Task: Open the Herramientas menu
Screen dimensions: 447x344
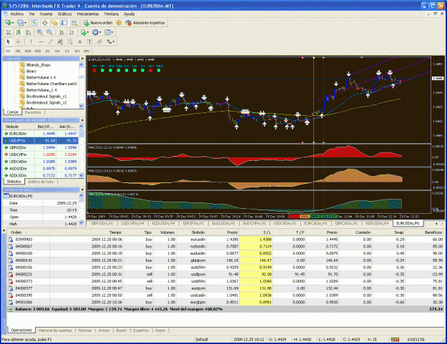Action: coord(88,14)
